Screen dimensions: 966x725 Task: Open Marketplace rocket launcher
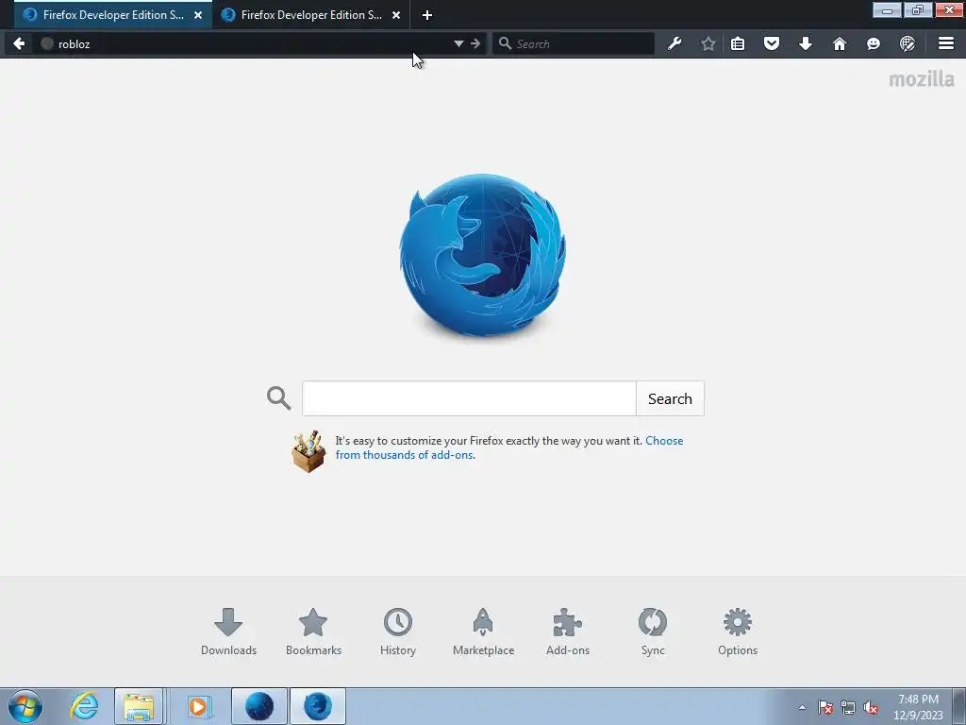click(x=483, y=632)
